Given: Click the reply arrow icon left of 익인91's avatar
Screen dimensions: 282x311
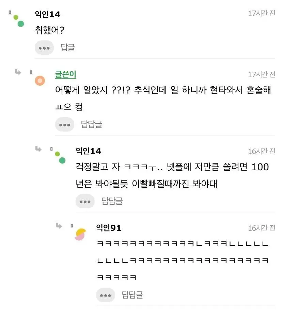Looking at the screenshot, I should click(59, 225).
